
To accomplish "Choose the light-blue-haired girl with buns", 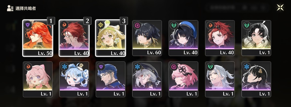I will 74,79.
